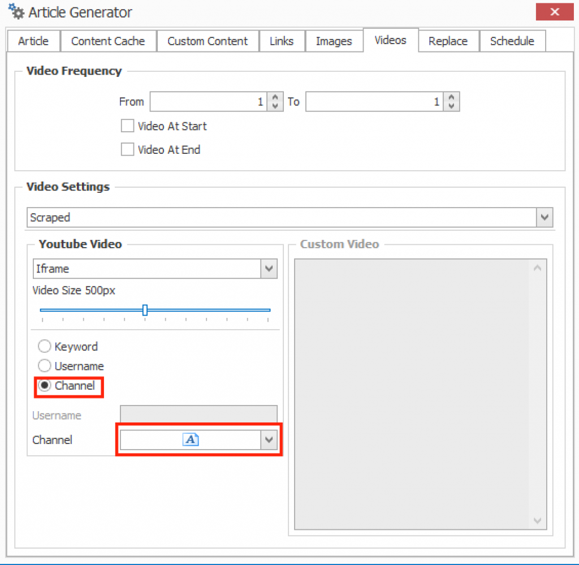This screenshot has height=565, width=579.
Task: Click the spellcheck A icon inside Channel field
Action: 191,439
